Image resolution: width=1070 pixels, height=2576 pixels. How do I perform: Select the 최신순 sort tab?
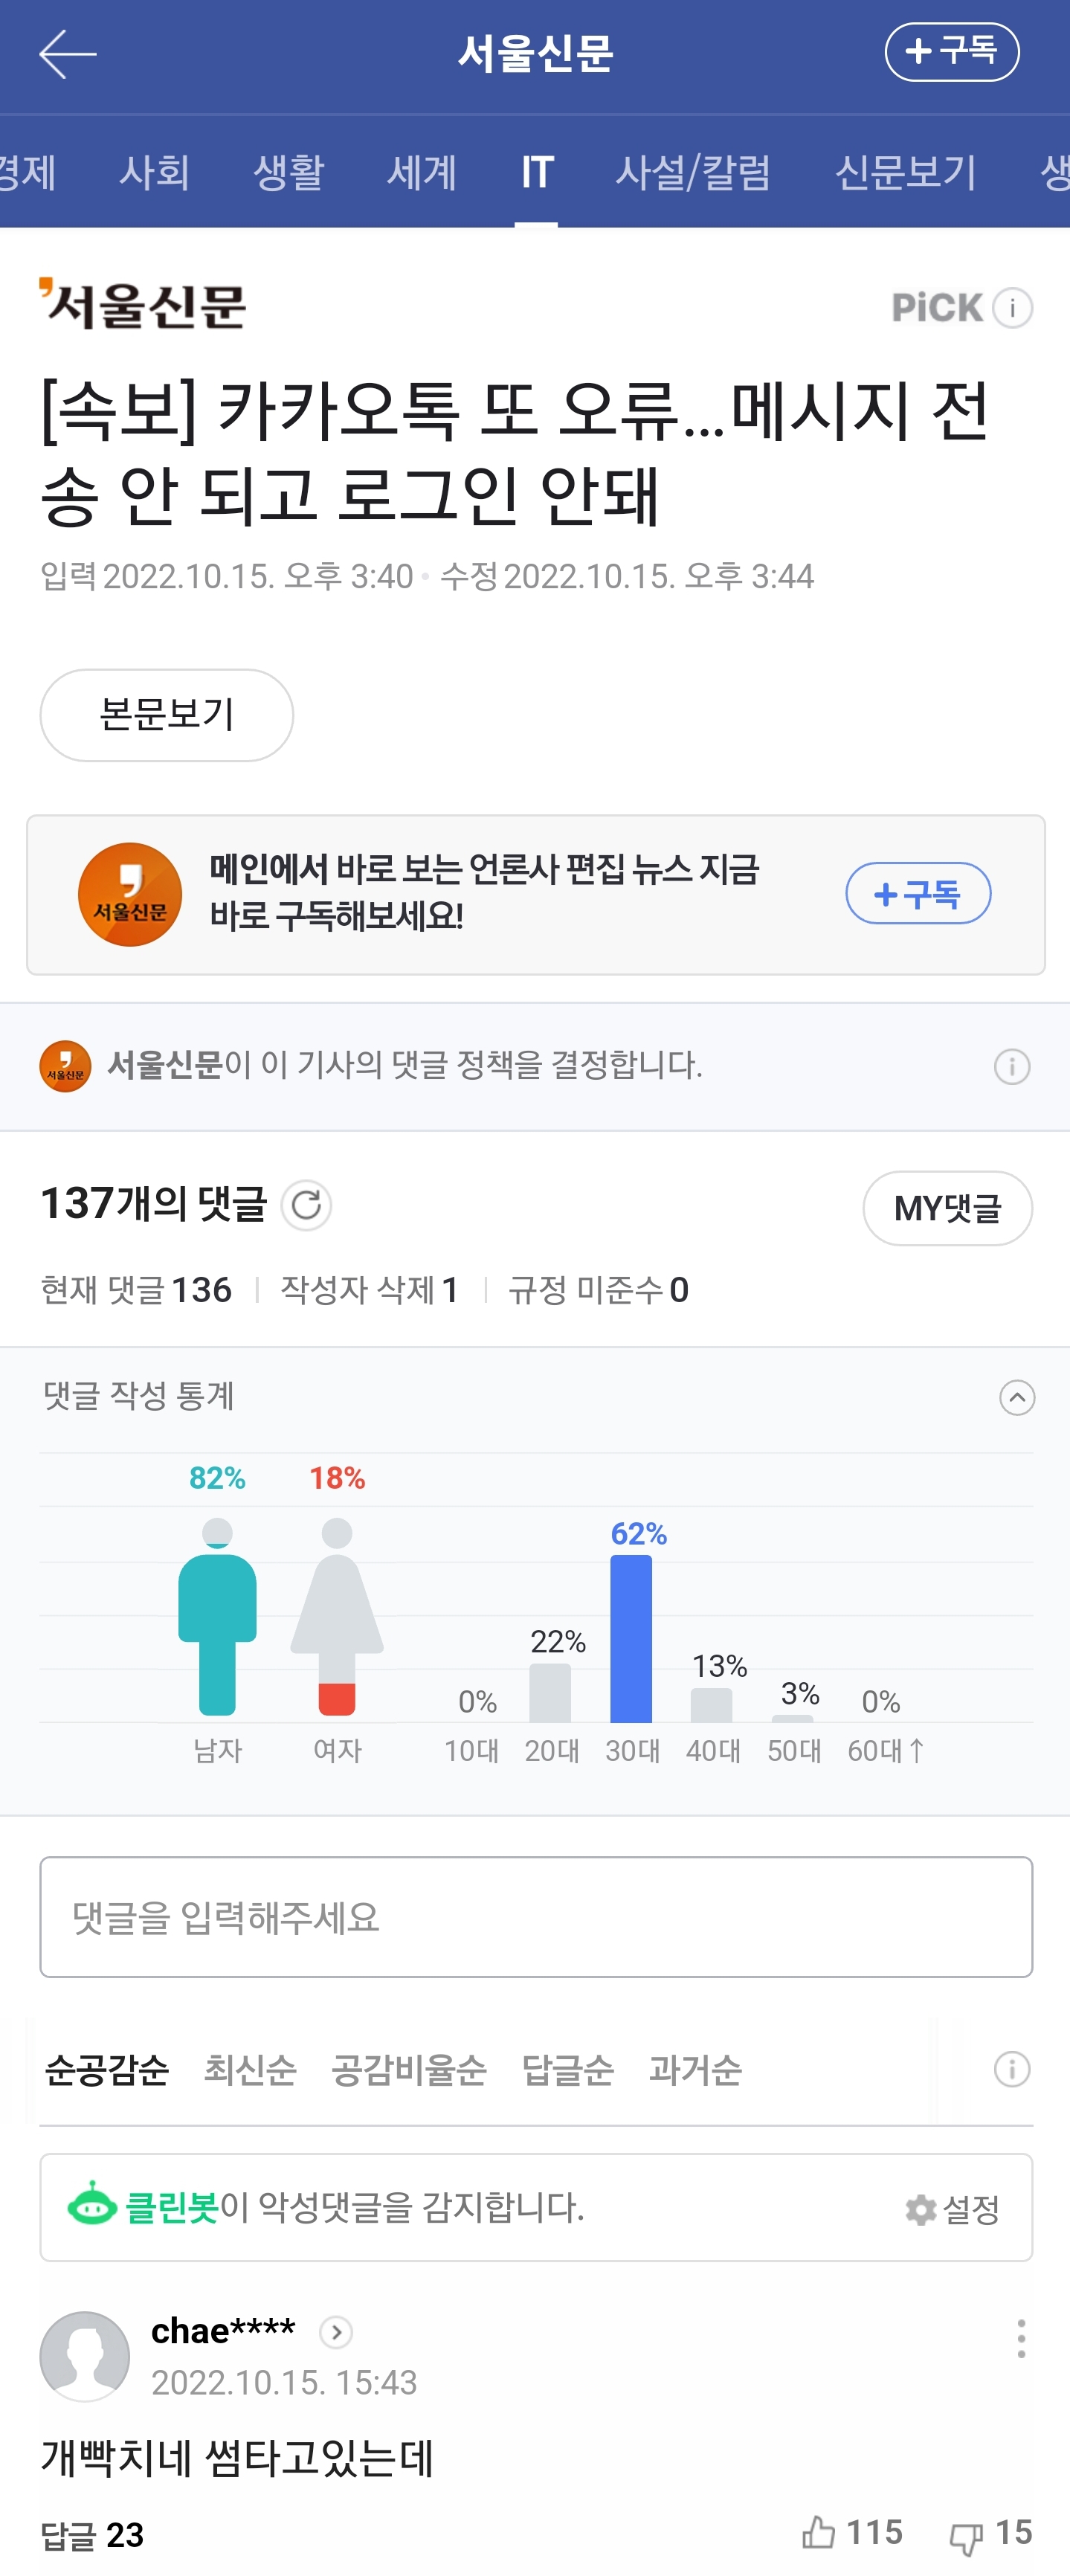250,2069
